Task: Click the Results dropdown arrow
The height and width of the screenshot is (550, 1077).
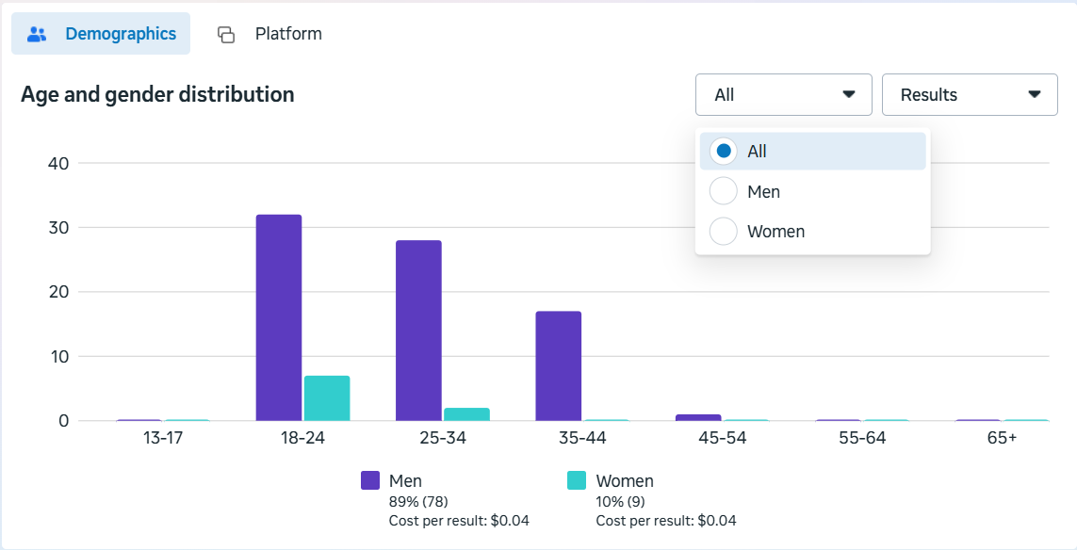Action: (1034, 95)
